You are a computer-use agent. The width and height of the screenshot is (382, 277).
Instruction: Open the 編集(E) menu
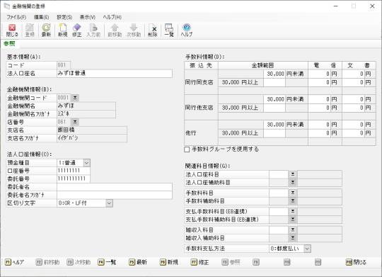point(42,17)
